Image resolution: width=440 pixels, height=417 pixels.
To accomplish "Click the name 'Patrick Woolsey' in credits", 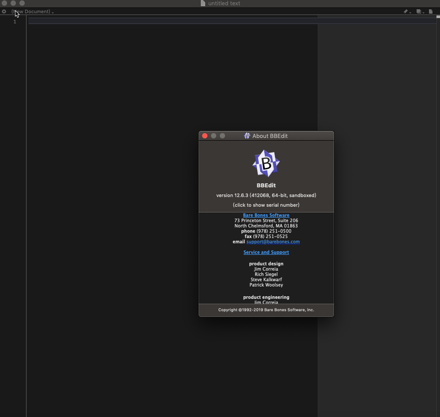I will tap(266, 285).
